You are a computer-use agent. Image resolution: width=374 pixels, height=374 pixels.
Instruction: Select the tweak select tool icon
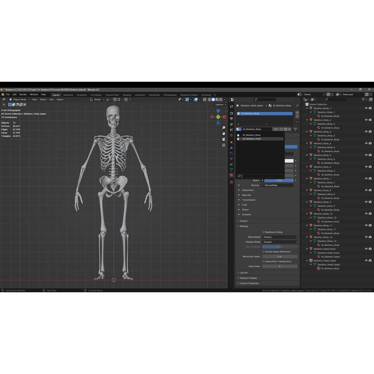(4, 105)
